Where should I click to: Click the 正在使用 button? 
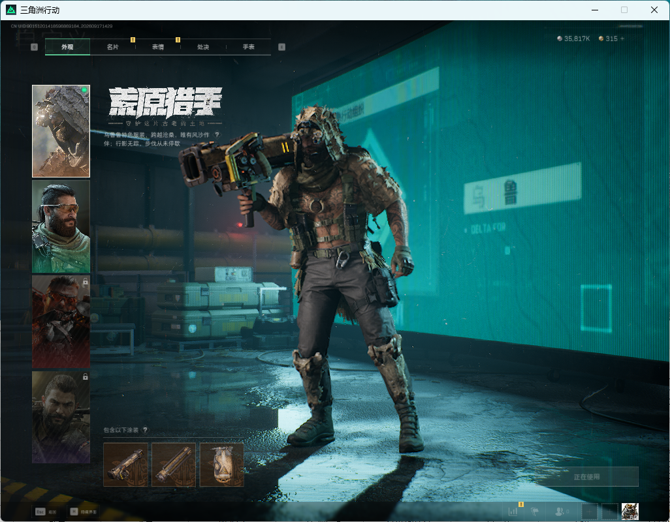[x=586, y=477]
